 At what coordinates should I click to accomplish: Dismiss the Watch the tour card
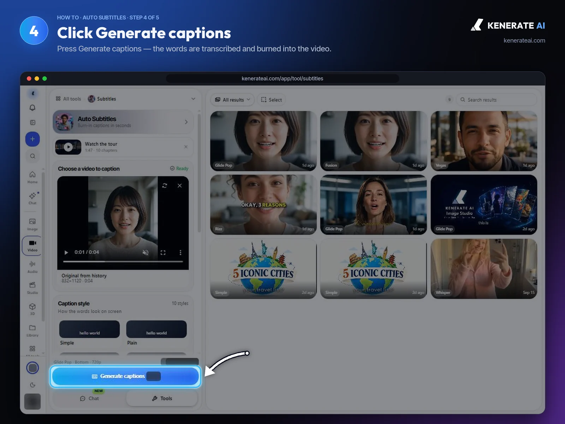click(x=186, y=147)
